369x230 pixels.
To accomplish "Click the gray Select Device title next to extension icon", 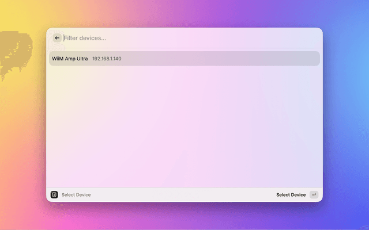I will click(x=76, y=195).
